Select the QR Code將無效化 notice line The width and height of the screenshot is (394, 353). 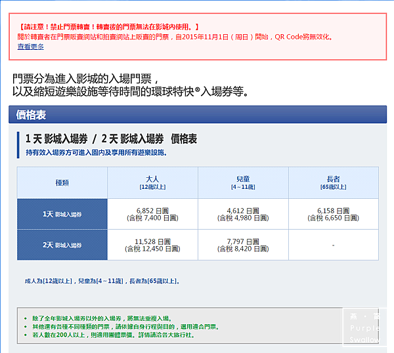click(175, 37)
